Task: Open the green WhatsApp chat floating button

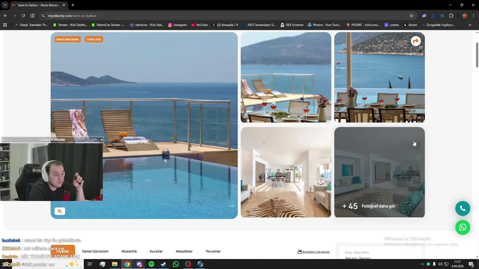Action: point(463,227)
